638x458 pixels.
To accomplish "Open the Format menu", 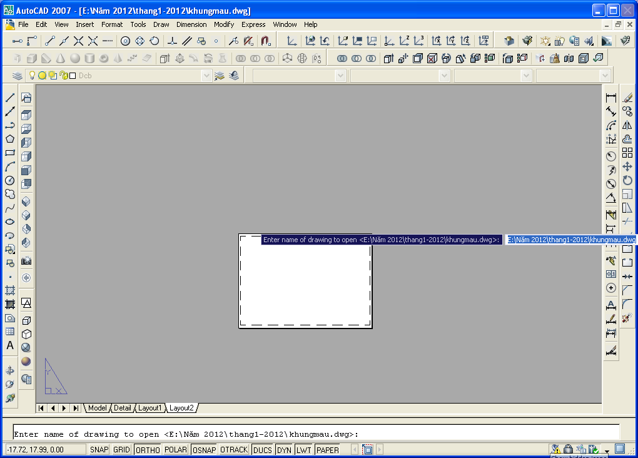I will click(x=112, y=24).
